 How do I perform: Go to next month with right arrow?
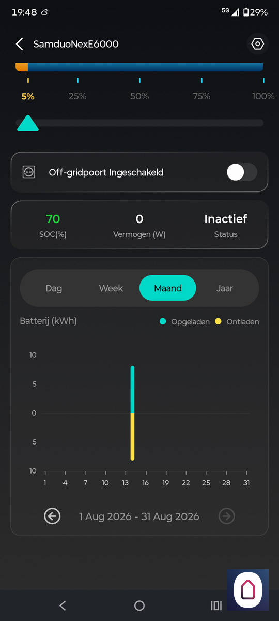pyautogui.click(x=227, y=516)
